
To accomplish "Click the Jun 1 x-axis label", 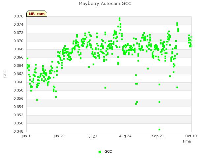I will [x=26, y=136].
